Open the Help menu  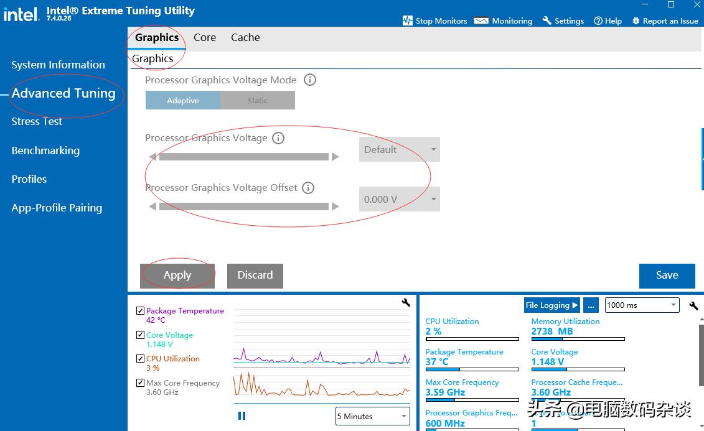coord(608,21)
